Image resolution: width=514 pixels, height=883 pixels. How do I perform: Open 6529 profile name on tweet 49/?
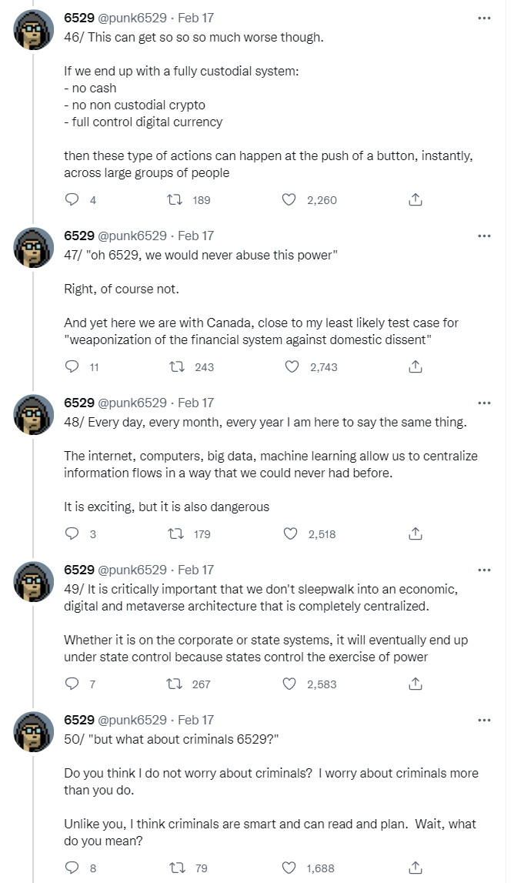[78, 570]
